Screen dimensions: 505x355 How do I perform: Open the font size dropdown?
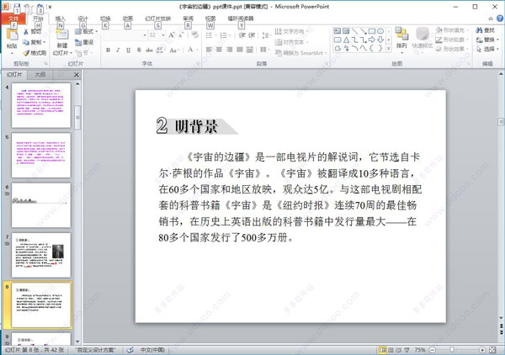[163, 35]
